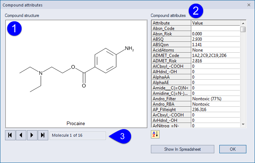Select the ArCbxyl_-COOH attribute cell
Image resolution: width=255 pixels, height=163 pixels.
(171, 115)
